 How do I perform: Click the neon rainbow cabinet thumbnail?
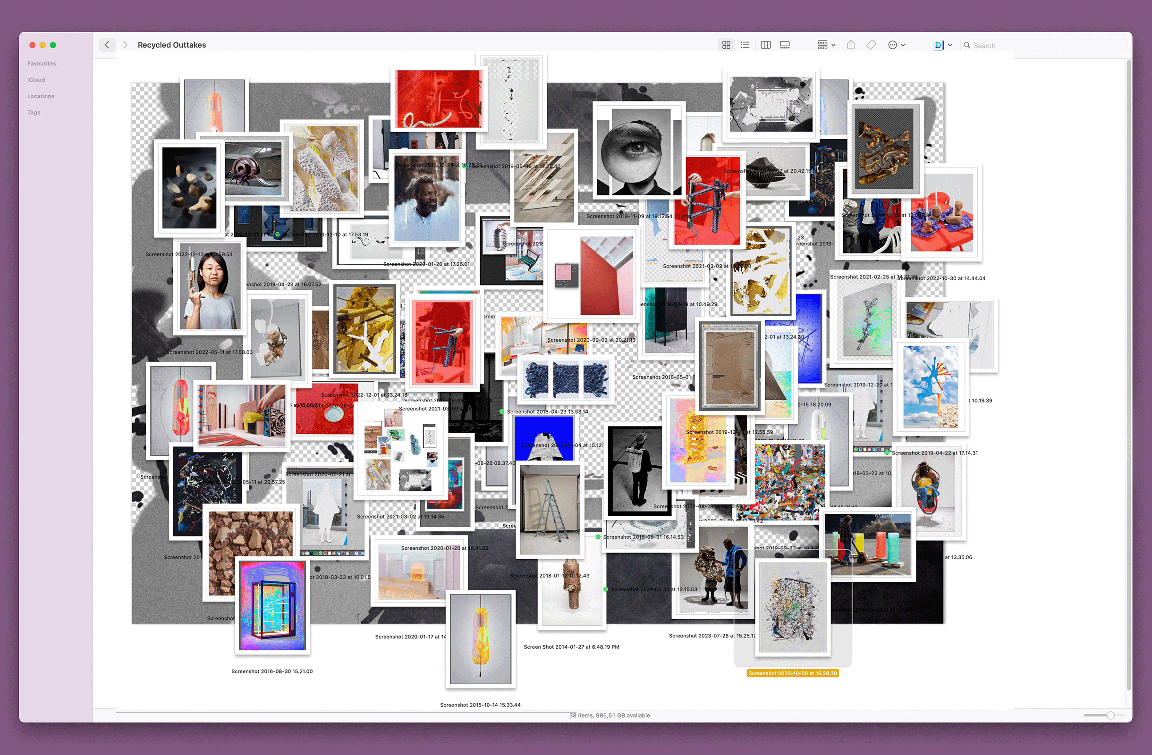click(x=272, y=605)
